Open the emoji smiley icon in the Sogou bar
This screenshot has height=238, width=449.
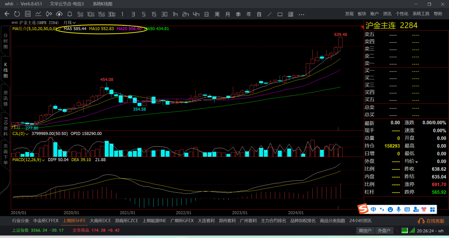(x=390, y=209)
